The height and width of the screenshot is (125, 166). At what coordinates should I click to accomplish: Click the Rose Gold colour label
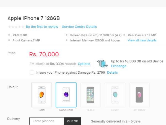(66, 110)
